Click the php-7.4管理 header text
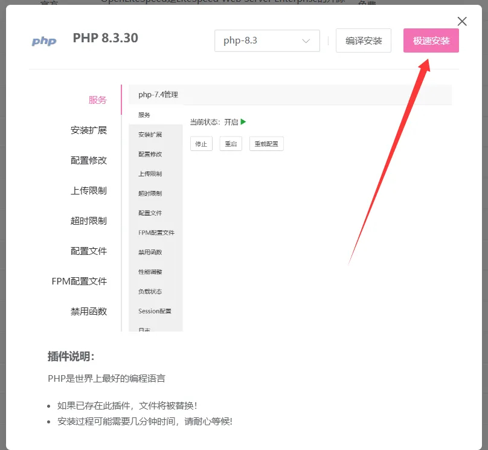This screenshot has height=450, width=488. [158, 95]
